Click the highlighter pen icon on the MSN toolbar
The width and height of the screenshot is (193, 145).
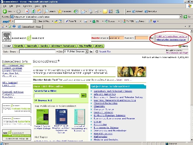coord(56,21)
